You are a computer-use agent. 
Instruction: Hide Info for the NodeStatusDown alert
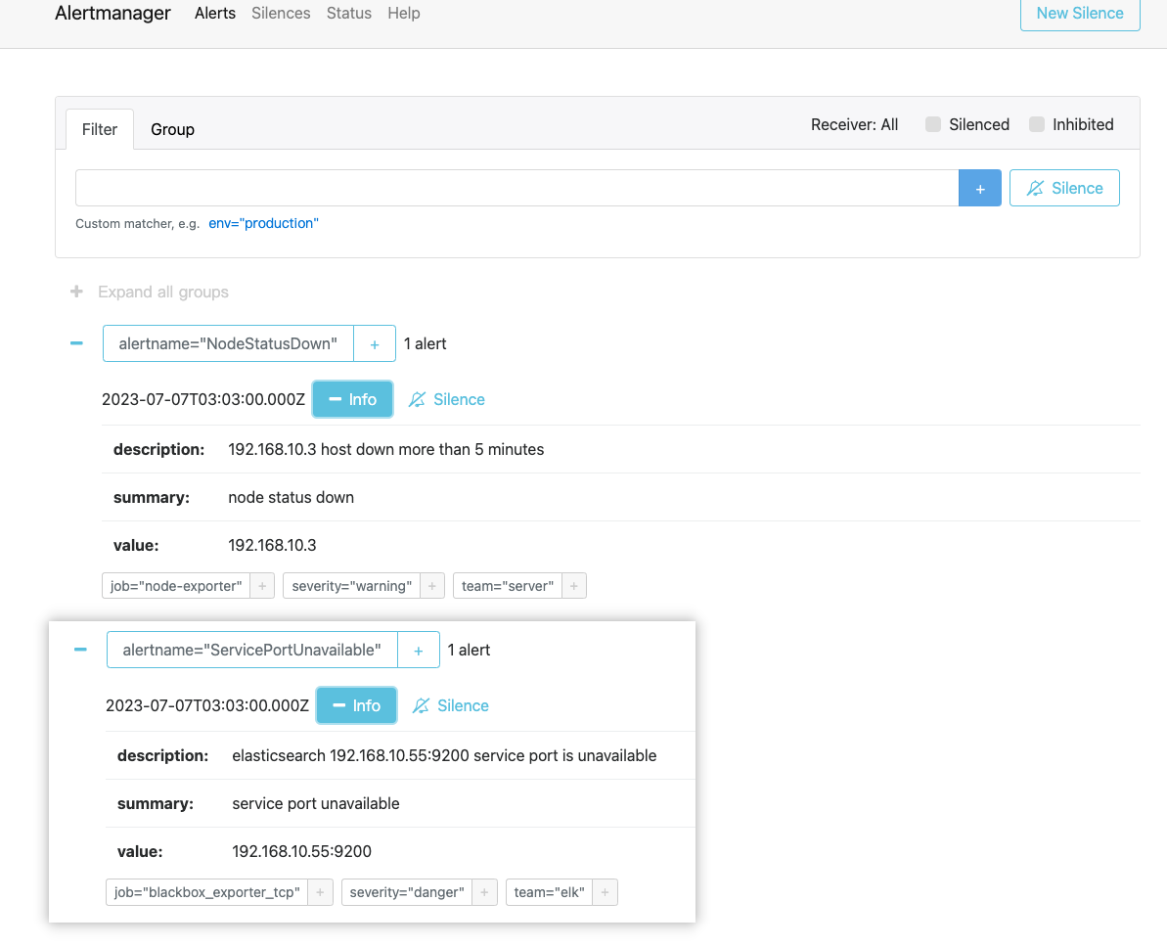(352, 399)
